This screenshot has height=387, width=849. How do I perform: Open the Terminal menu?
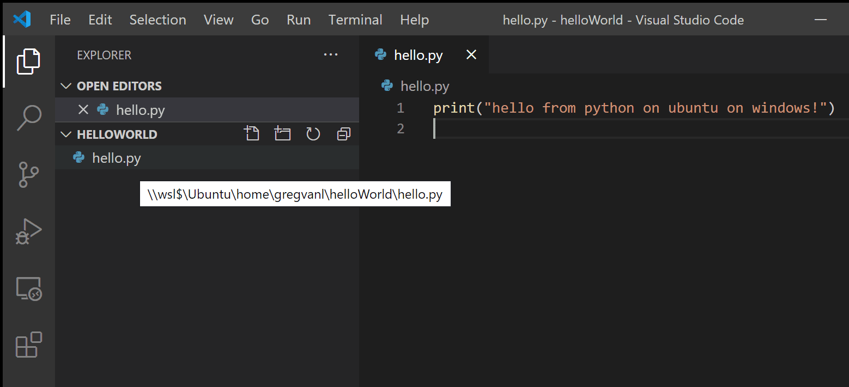[355, 20]
